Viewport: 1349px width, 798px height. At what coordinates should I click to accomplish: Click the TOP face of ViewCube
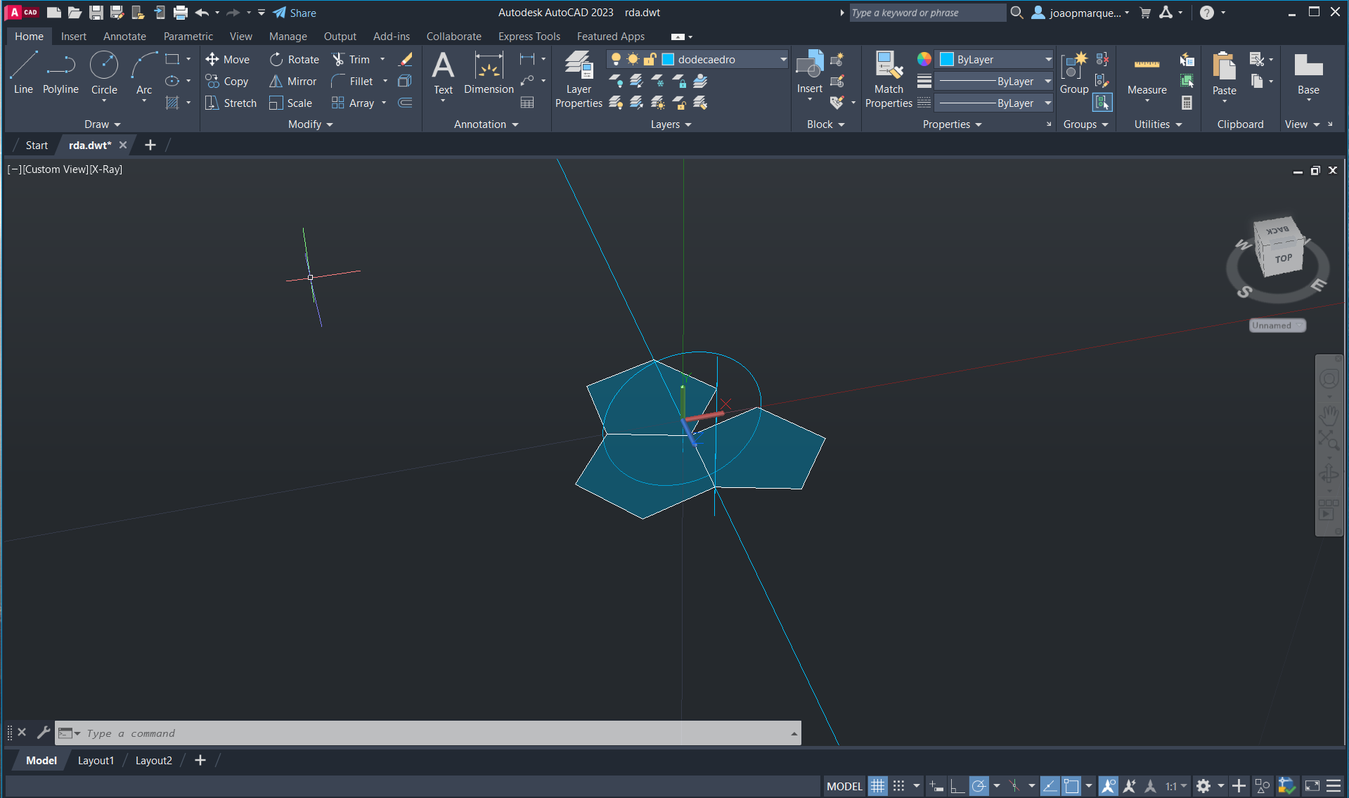(1284, 259)
